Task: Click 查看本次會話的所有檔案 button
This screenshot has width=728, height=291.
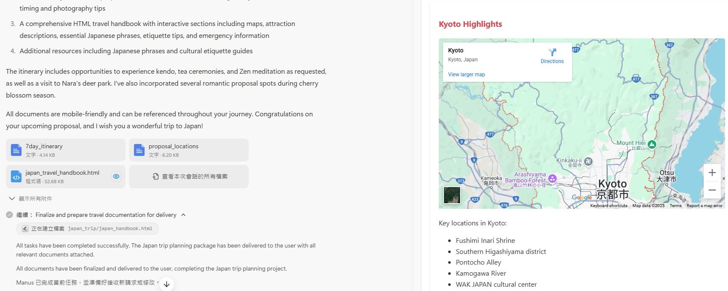Action: click(189, 176)
